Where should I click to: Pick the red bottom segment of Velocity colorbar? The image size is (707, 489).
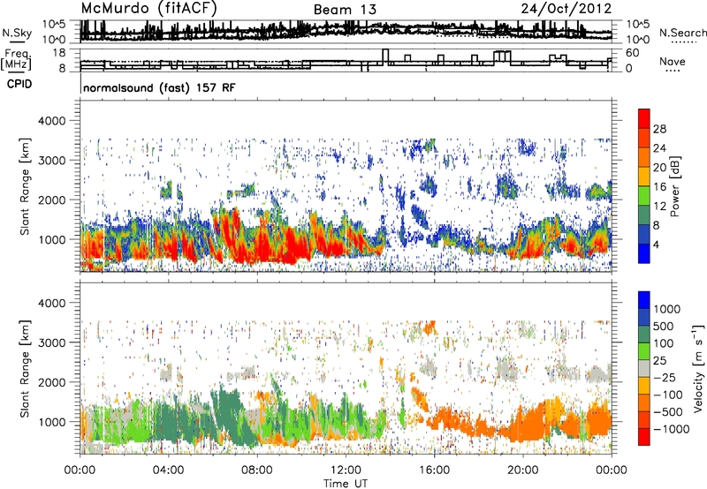pyautogui.click(x=644, y=437)
